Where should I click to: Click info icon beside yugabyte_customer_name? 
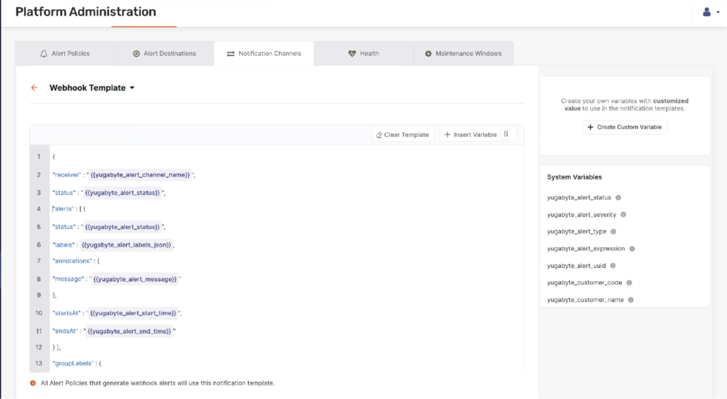coord(630,300)
